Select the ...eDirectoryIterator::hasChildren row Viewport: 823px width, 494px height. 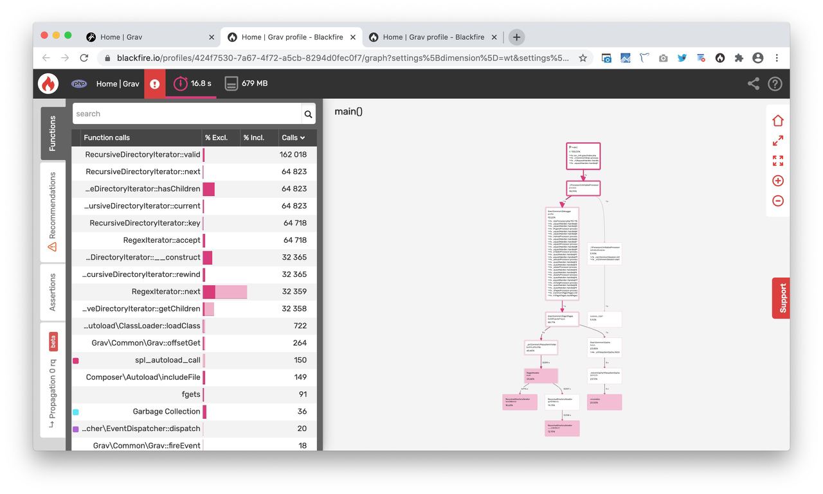(x=194, y=189)
